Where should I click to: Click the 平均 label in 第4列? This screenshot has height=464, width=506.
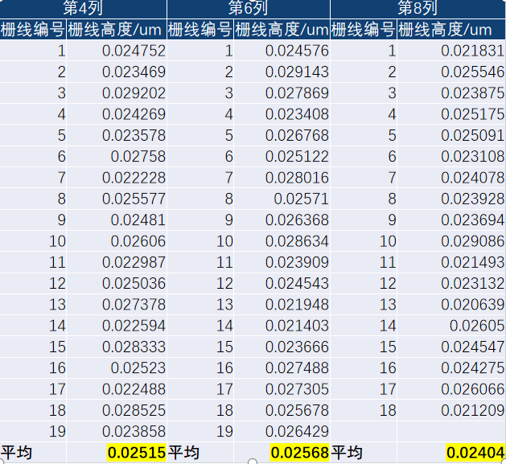pos(18,453)
